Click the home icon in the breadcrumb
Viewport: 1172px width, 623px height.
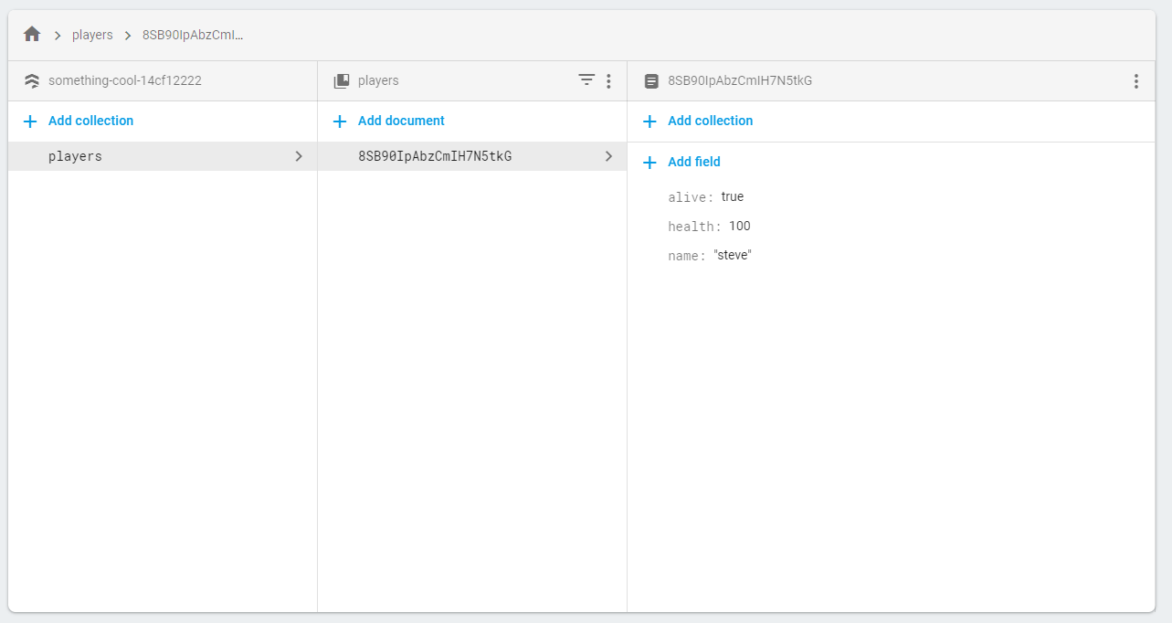tap(33, 33)
